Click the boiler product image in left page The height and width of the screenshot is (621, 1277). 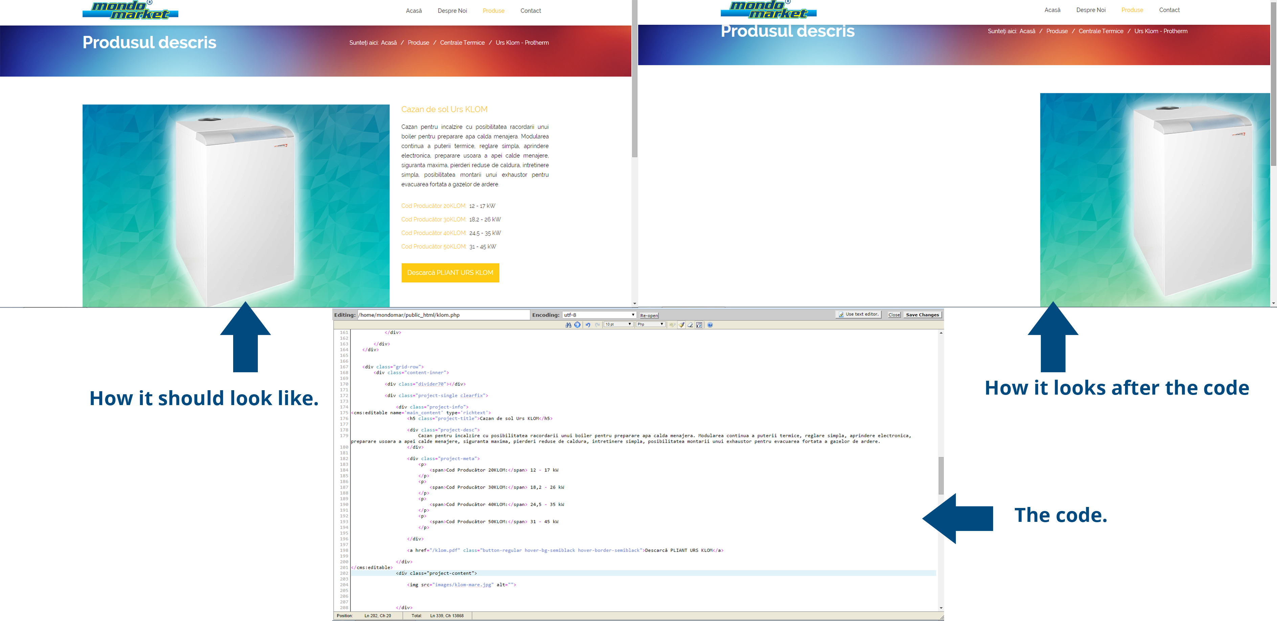click(236, 205)
